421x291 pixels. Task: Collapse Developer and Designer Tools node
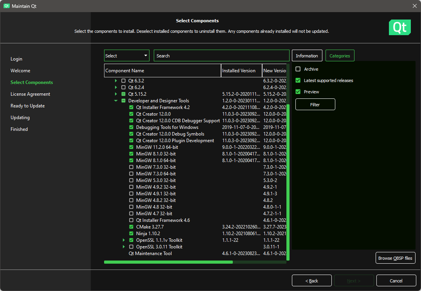116,101
